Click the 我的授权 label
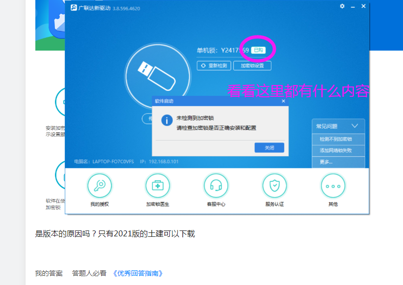The height and width of the screenshot is (285, 403). (x=100, y=204)
